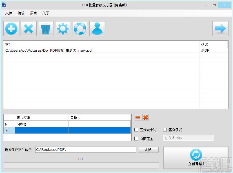Remove the selected file with the X icon
233x173 pixels.
tap(28, 28)
